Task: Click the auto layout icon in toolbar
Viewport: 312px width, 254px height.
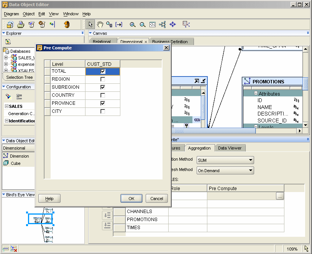Action: click(x=163, y=24)
